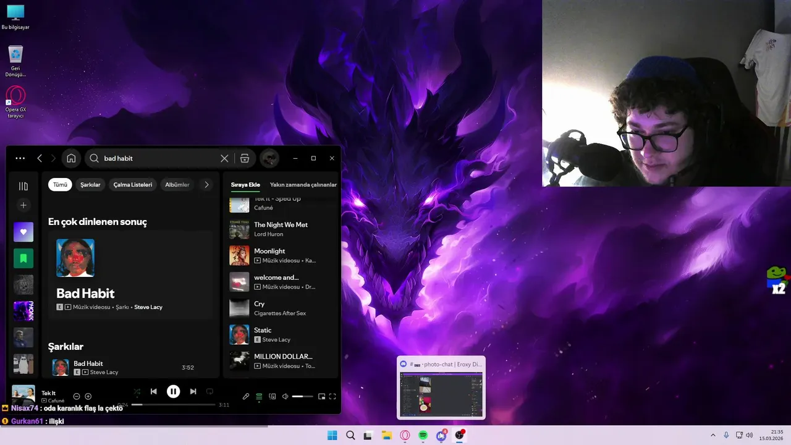Select Moonlight in the queue
Screen dimensions: 791x445
click(x=281, y=255)
